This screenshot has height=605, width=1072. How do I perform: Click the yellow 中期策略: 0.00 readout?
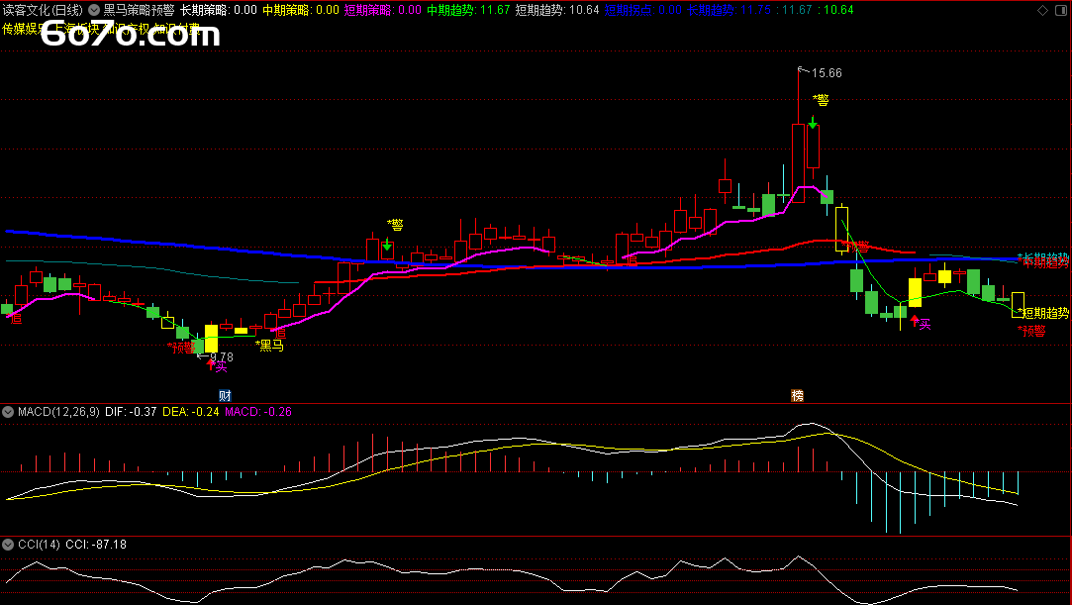click(x=301, y=10)
